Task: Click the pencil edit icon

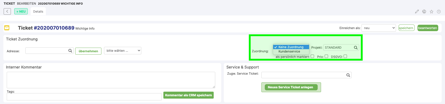Action: 417,12
